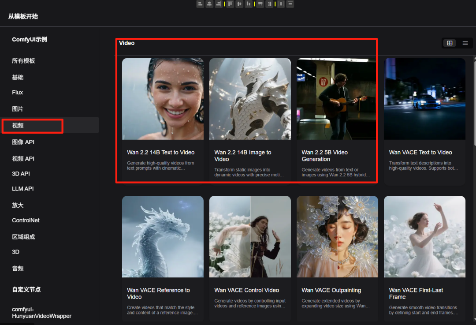The height and width of the screenshot is (325, 476).
Task: Click 'Generate videos by controlling input videos' description
Action: [250, 303]
